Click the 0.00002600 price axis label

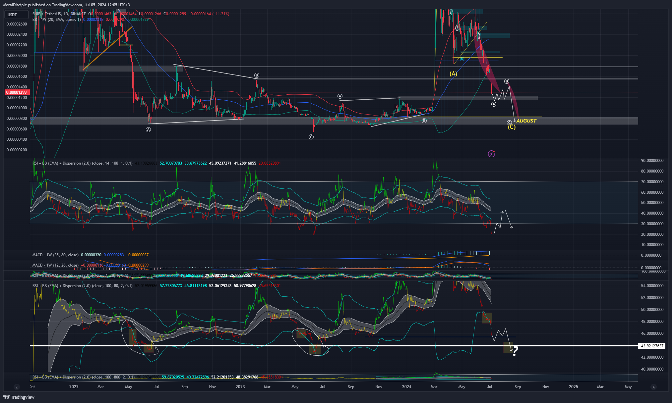pos(17,24)
